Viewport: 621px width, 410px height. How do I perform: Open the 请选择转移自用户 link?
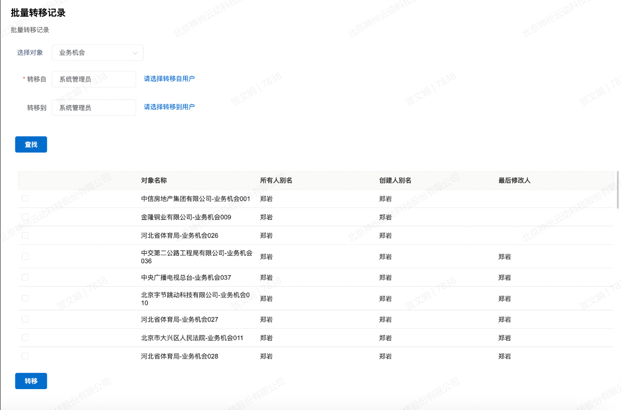(x=169, y=79)
